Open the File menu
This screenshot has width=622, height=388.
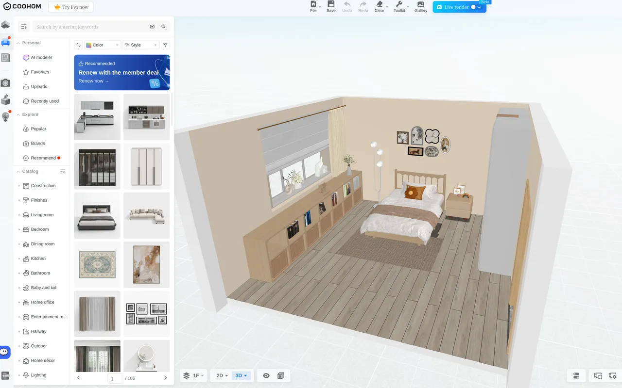(x=313, y=6)
